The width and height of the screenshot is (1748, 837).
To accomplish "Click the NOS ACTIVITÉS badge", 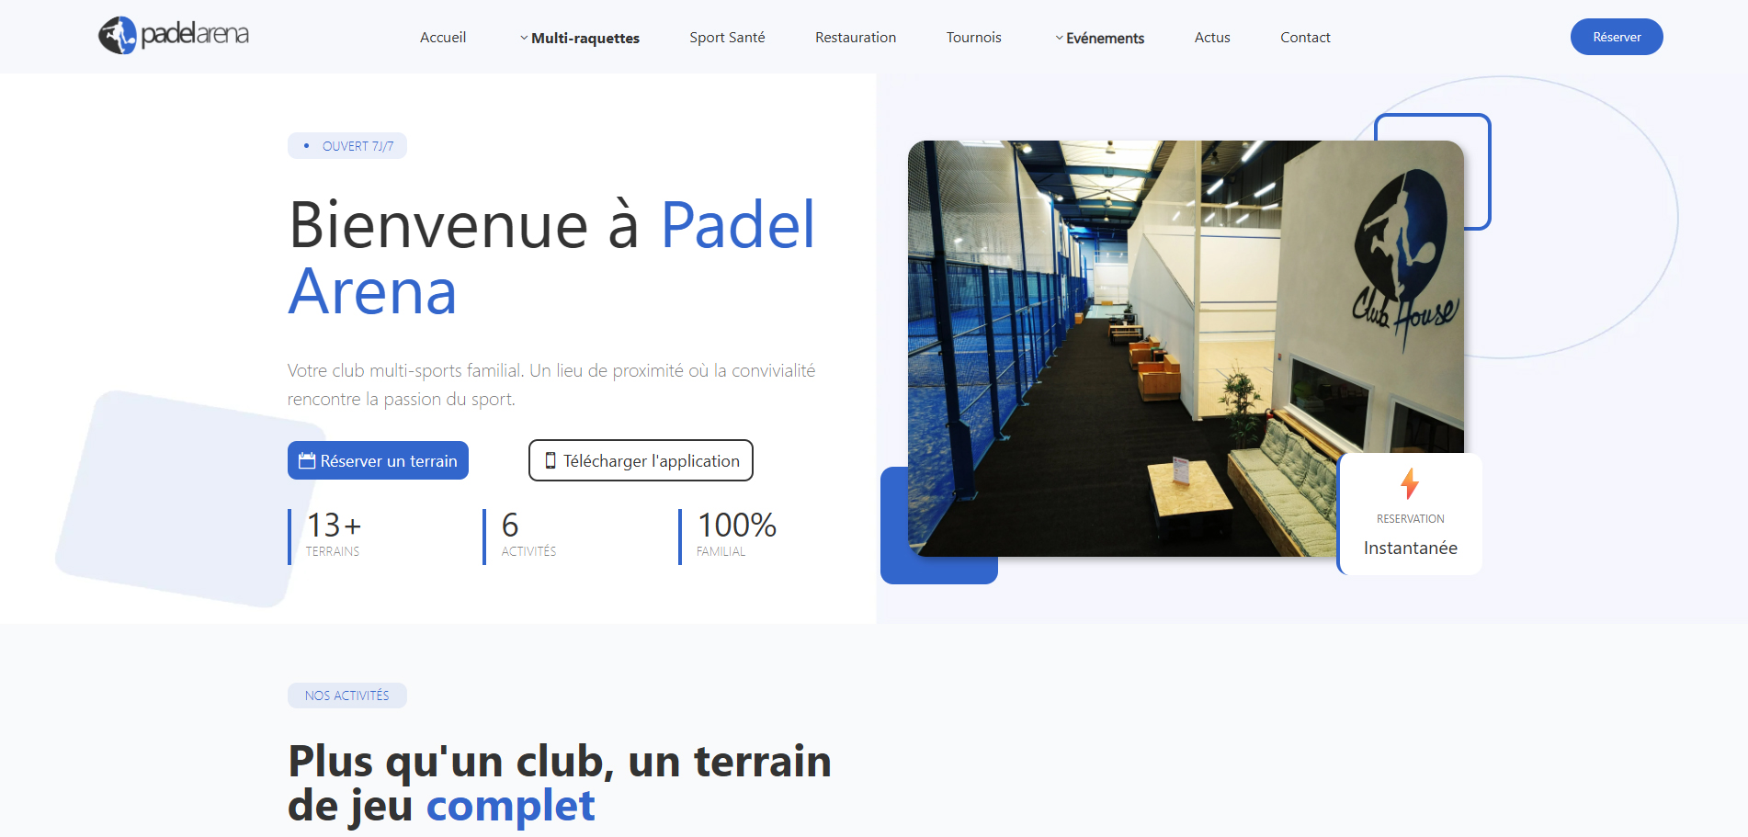I will click(x=347, y=696).
